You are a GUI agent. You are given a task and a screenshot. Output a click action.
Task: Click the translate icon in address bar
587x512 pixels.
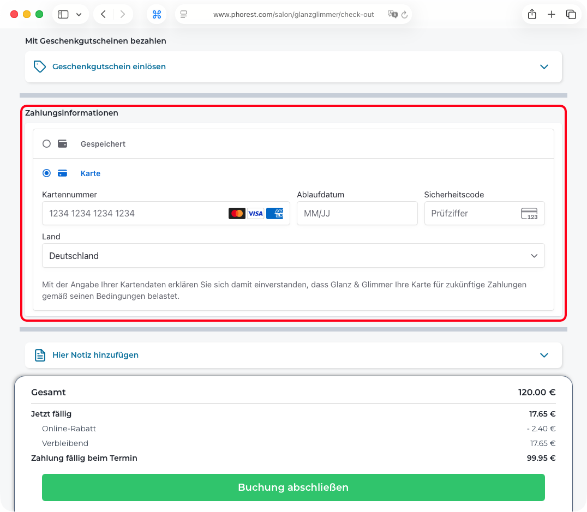392,15
